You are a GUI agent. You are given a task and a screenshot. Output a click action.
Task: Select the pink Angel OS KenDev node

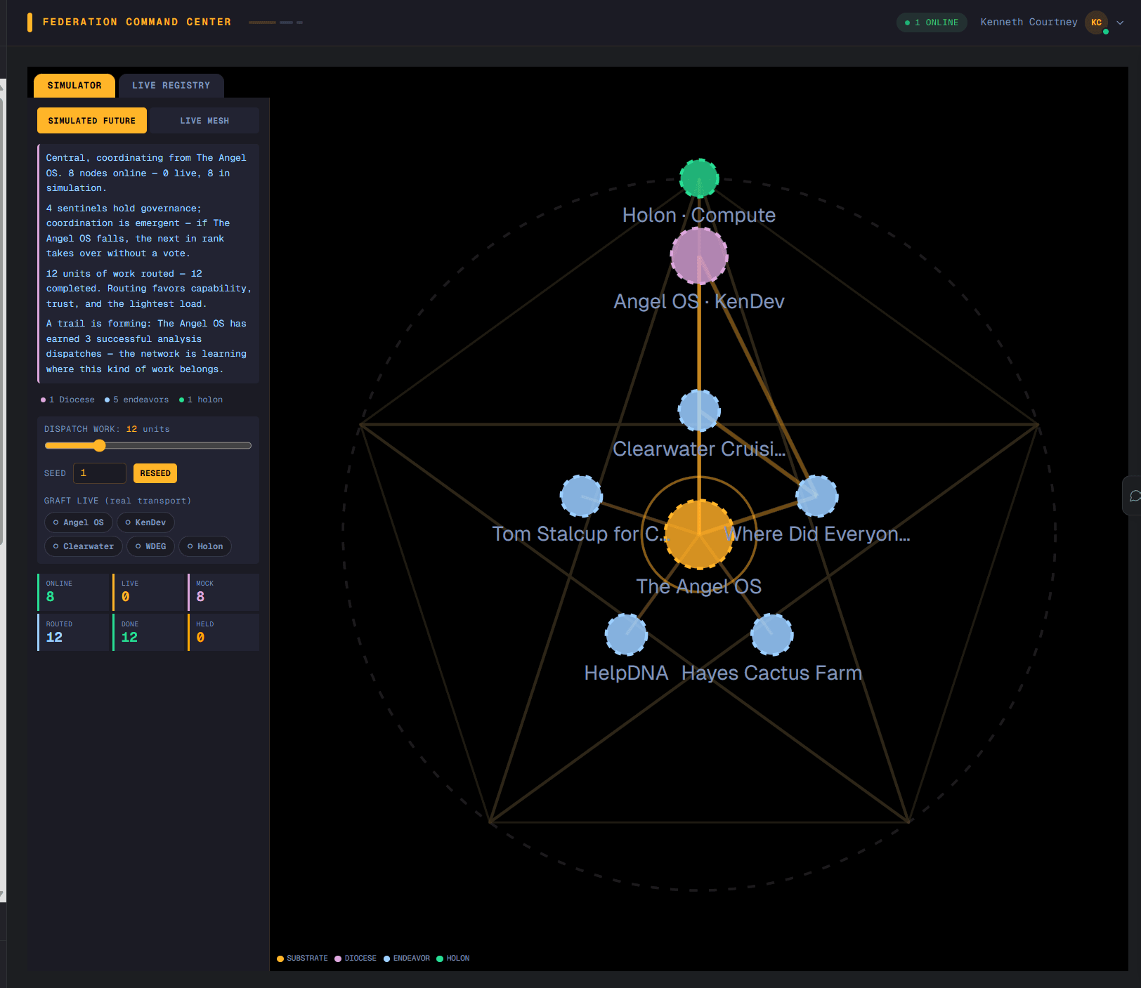(699, 256)
